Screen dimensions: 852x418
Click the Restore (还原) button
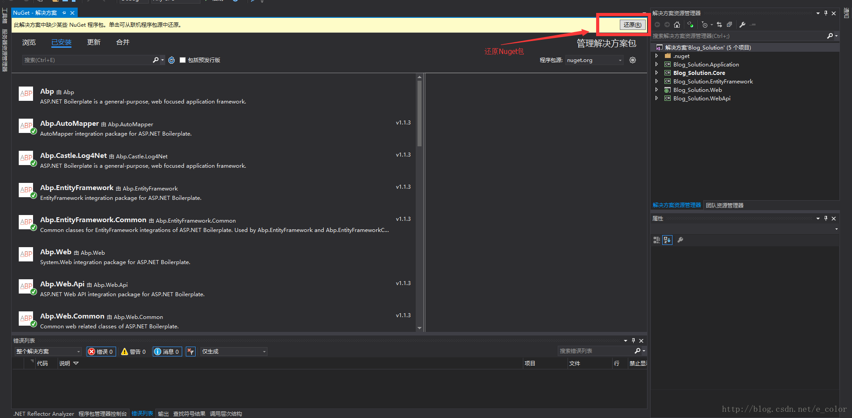pos(632,25)
